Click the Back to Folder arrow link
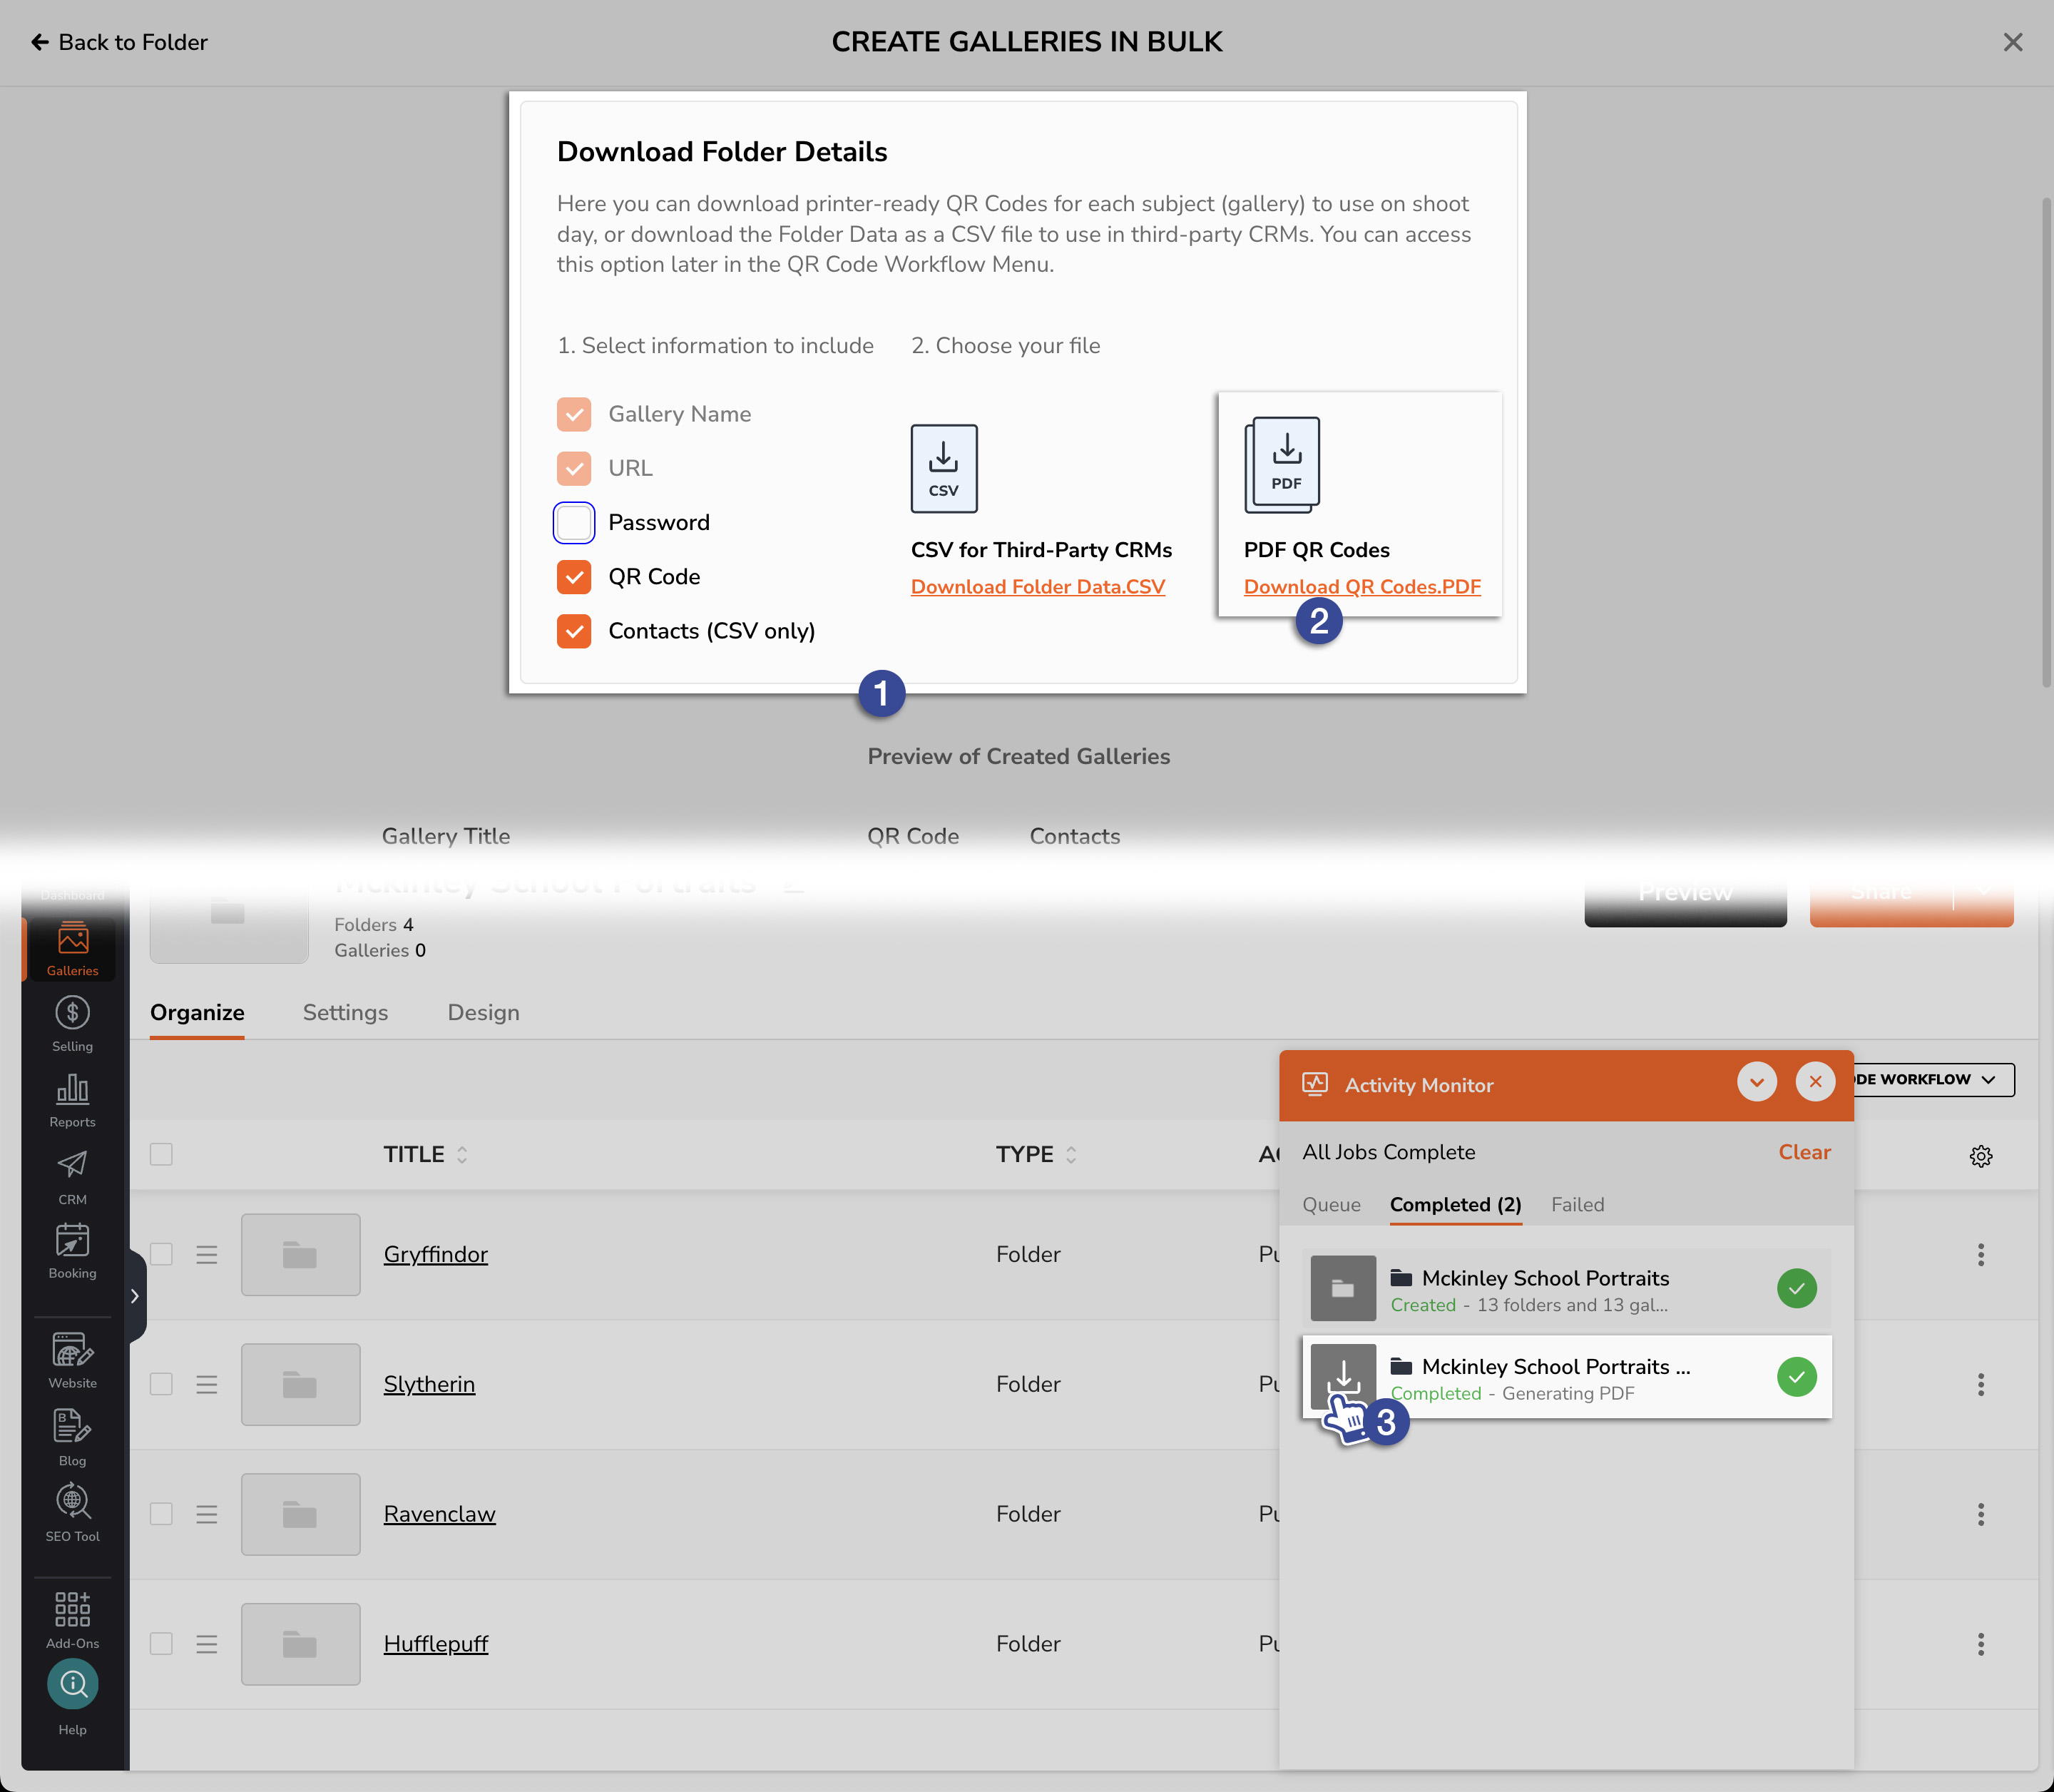The height and width of the screenshot is (1792, 2054). [x=119, y=42]
